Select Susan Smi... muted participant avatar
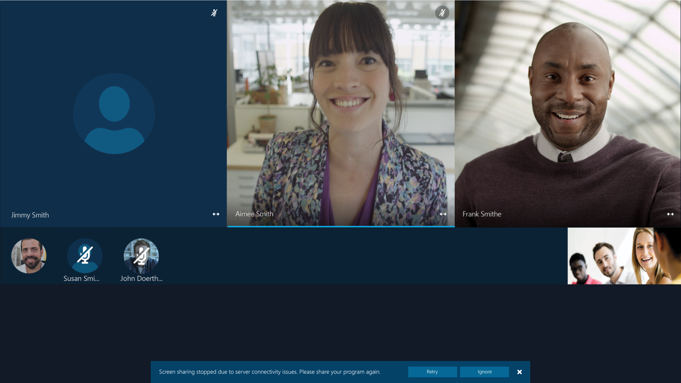Viewport: 681px width, 383px height. [x=85, y=256]
